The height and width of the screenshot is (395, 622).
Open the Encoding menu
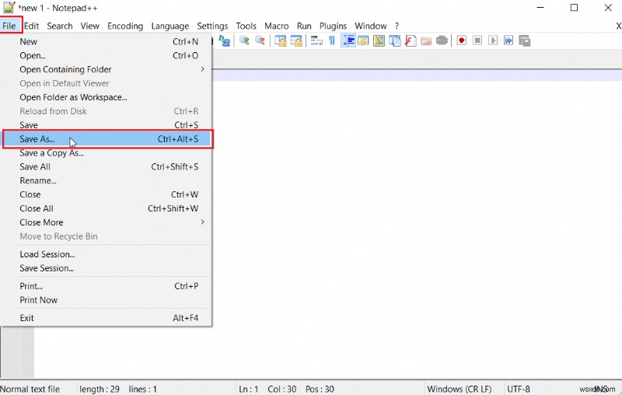pos(125,26)
